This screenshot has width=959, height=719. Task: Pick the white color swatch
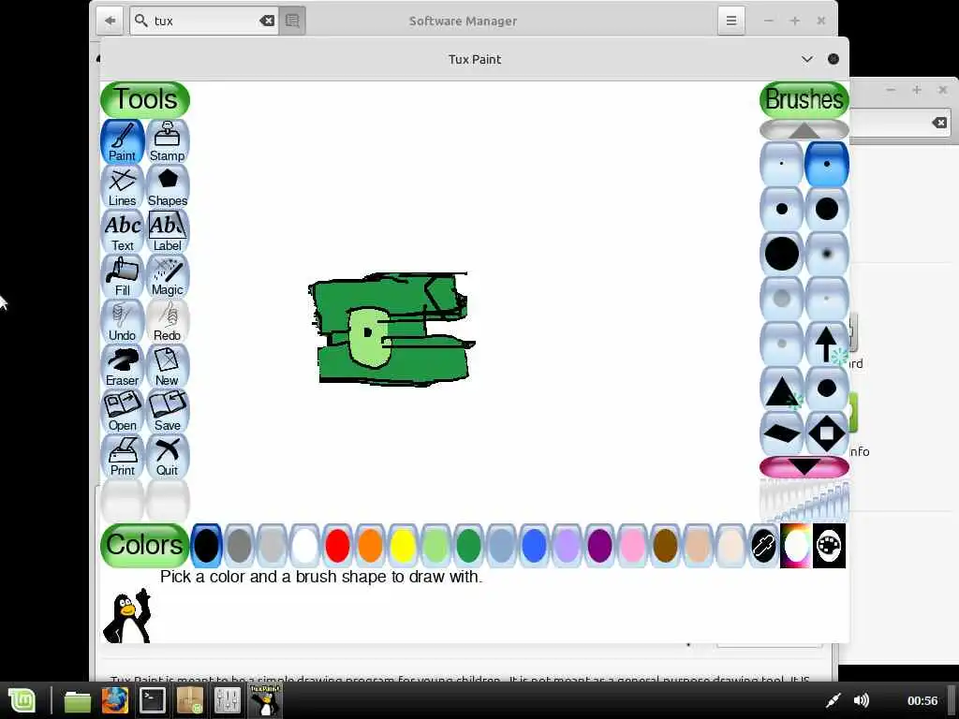click(x=304, y=546)
